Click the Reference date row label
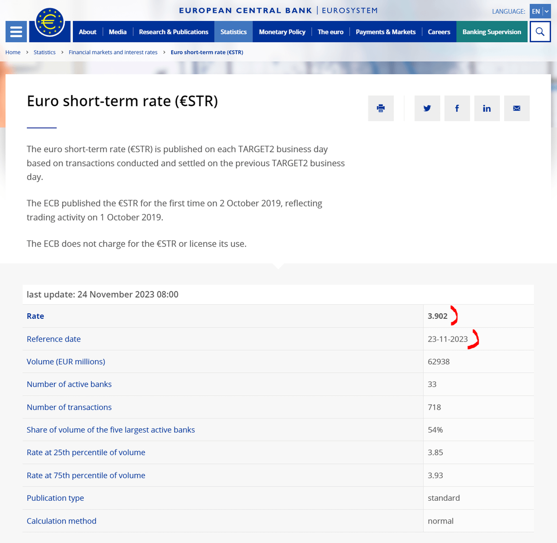Viewport: 557px width, 543px height. pyautogui.click(x=53, y=339)
